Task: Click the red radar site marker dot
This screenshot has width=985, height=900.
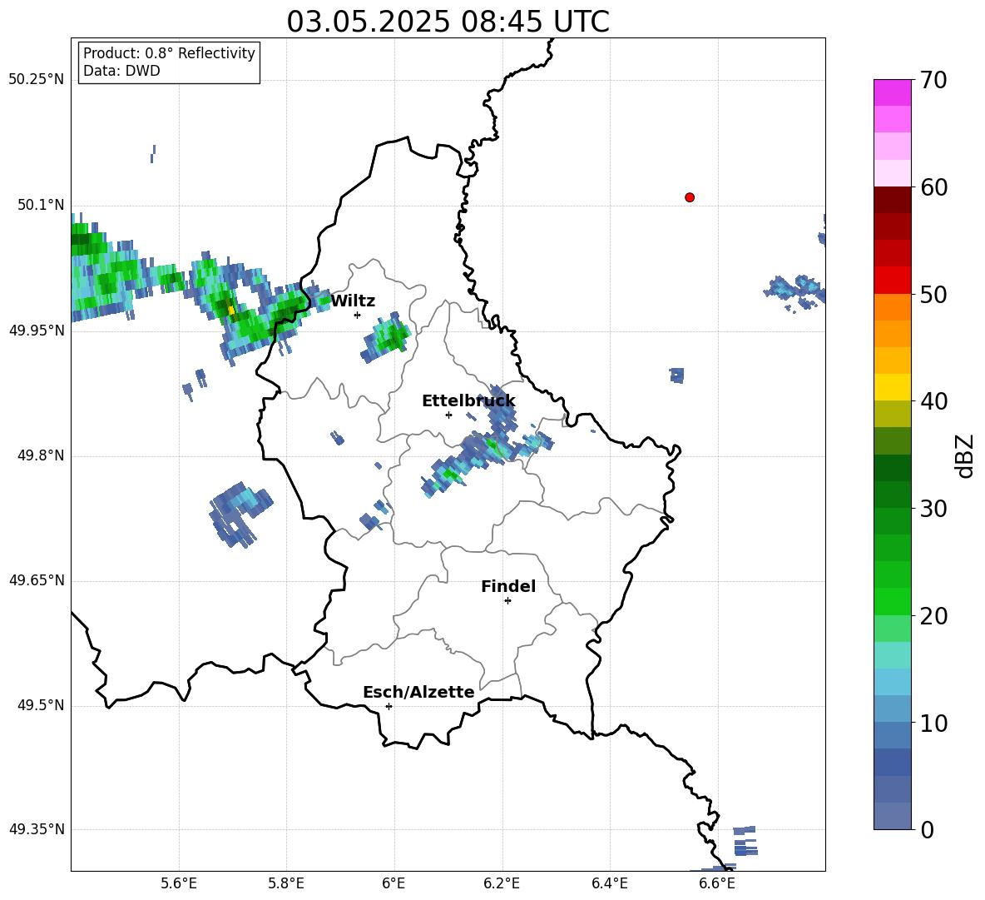Action: click(x=689, y=197)
